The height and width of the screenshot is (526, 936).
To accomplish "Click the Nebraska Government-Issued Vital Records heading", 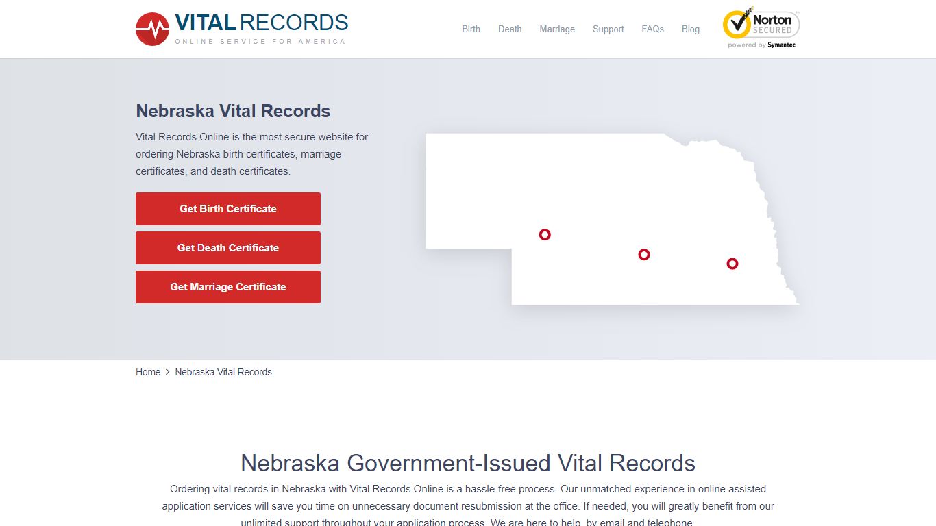I will (468, 463).
